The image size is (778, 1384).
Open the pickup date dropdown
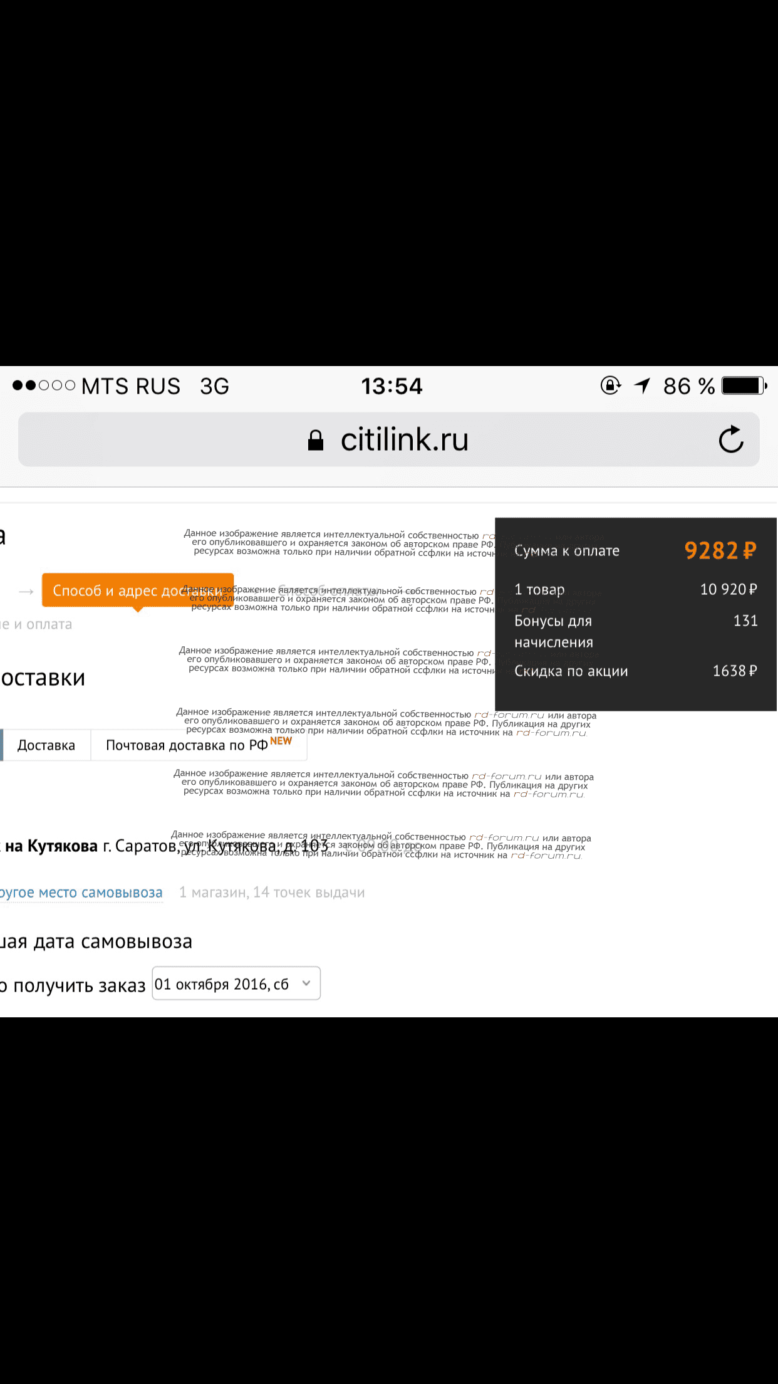(x=236, y=983)
